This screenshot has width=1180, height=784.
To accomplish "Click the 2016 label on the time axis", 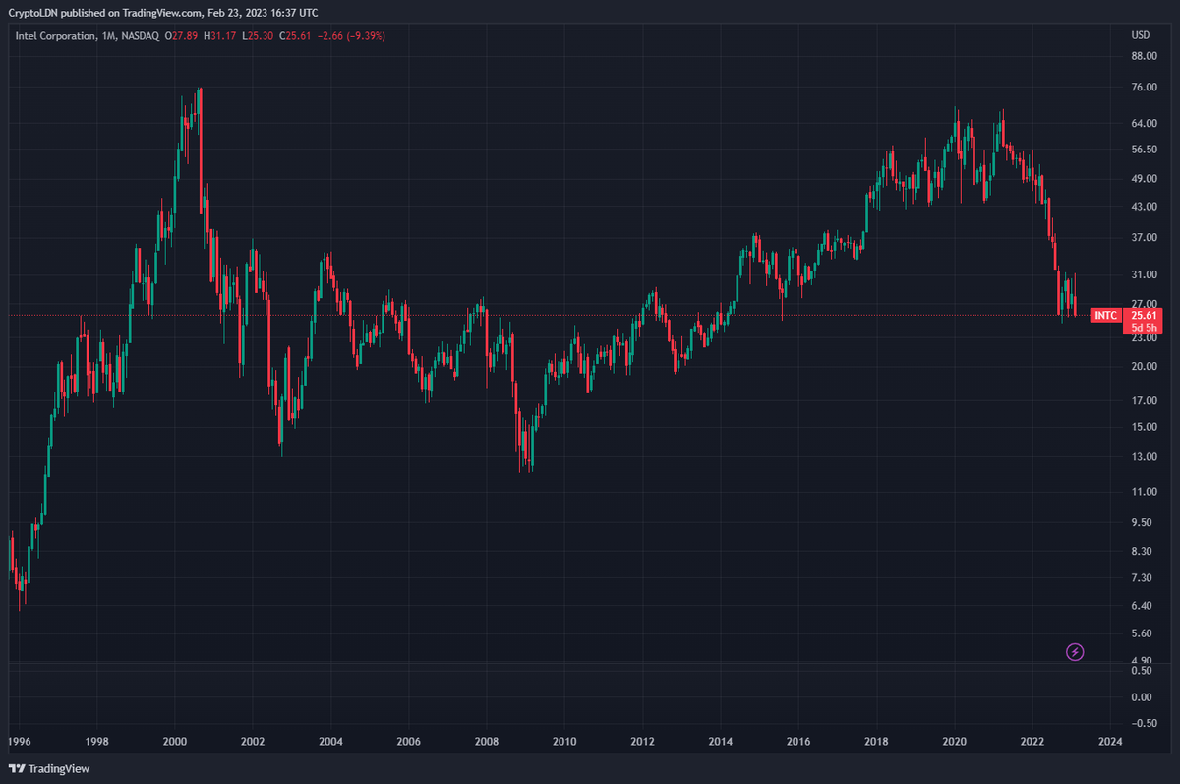I will [798, 742].
